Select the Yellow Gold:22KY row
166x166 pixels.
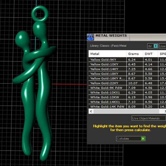point(127,83)
